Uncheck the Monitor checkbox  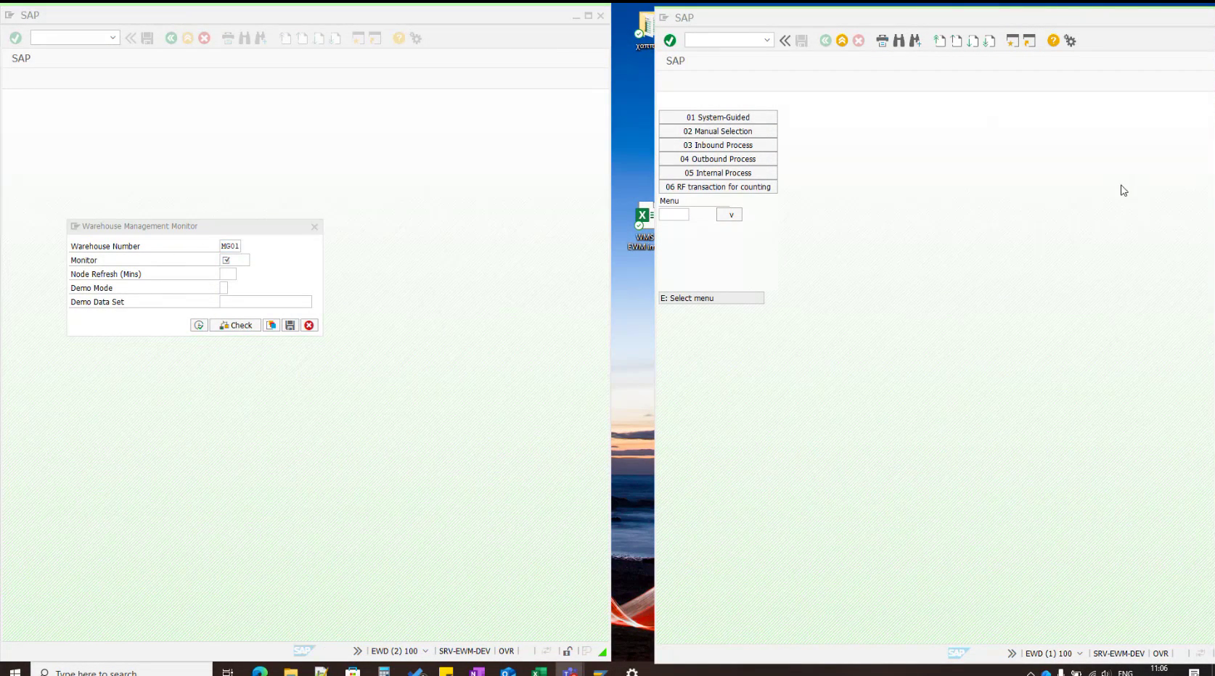[227, 260]
